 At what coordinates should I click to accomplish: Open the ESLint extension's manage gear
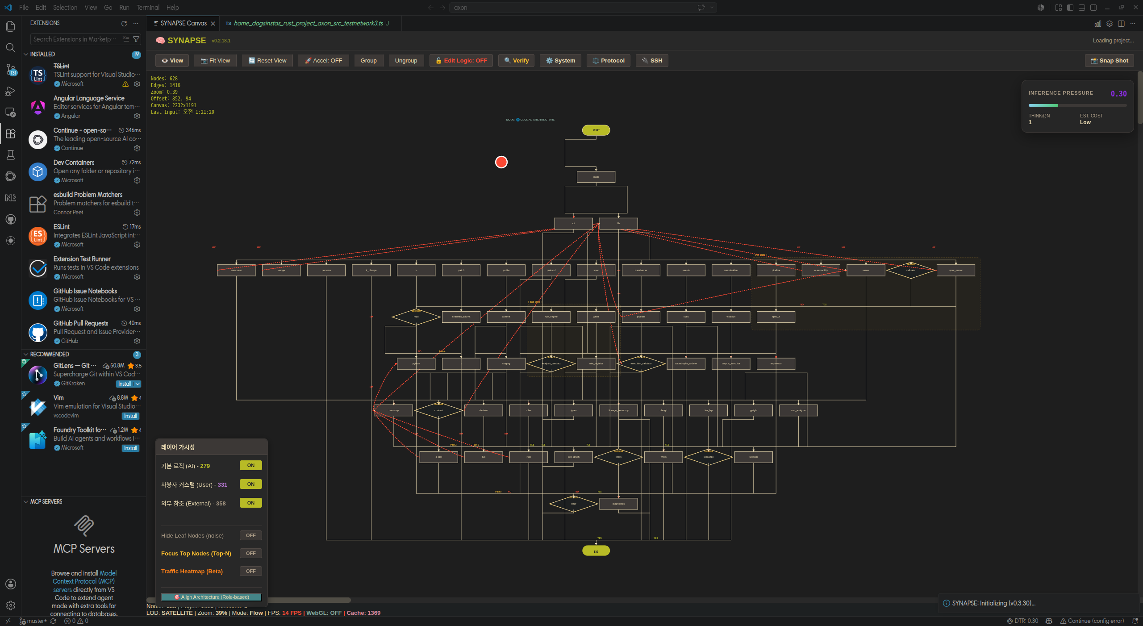point(137,245)
